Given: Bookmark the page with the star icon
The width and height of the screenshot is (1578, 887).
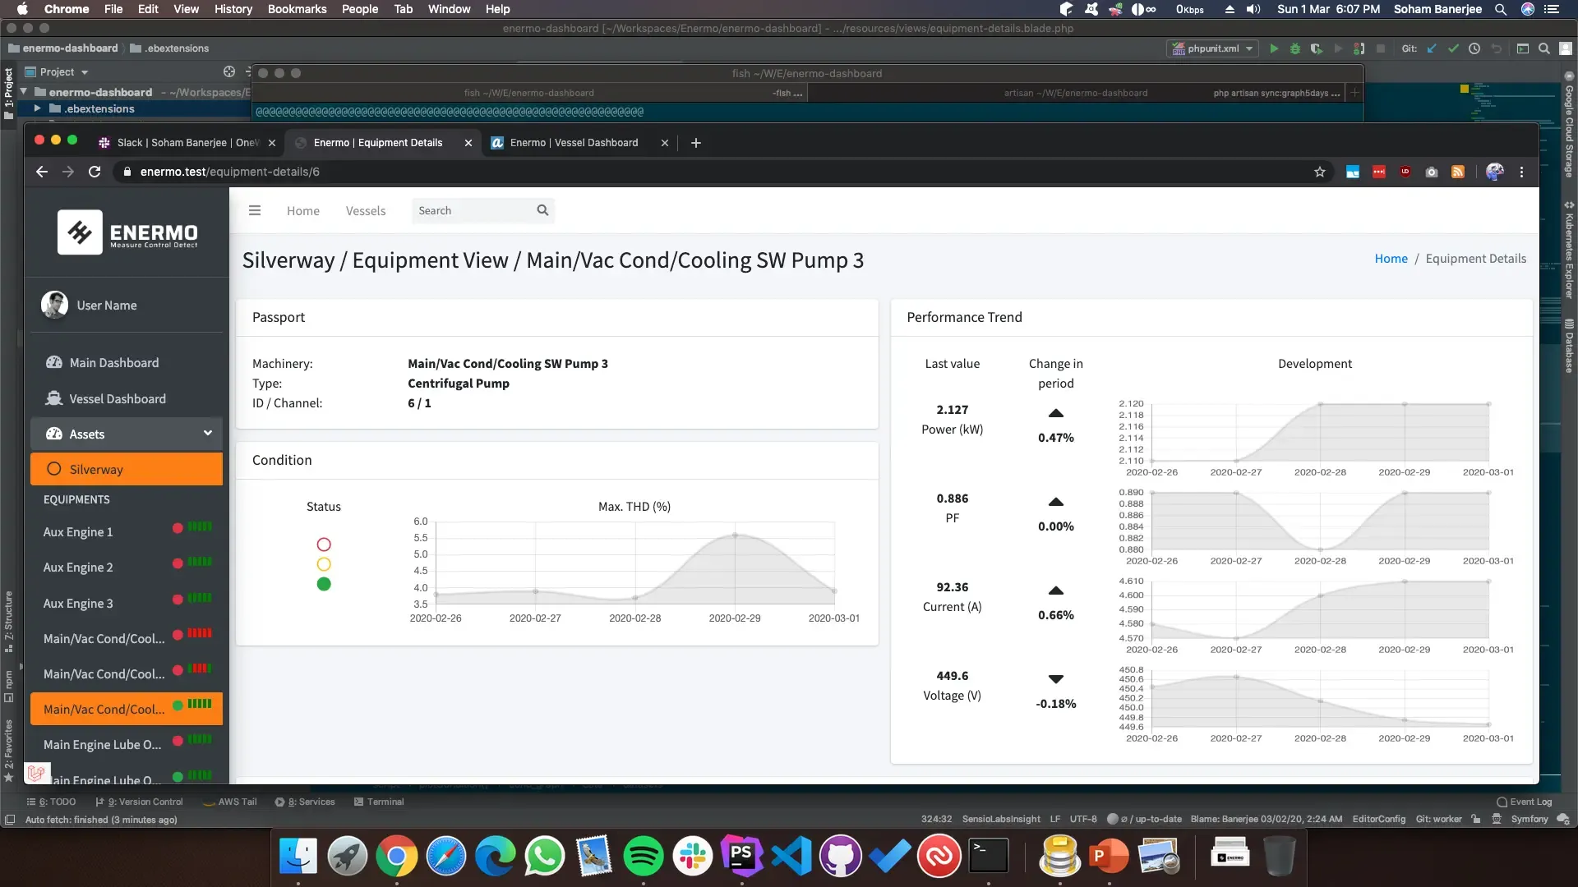Looking at the screenshot, I should coord(1320,172).
